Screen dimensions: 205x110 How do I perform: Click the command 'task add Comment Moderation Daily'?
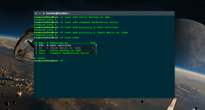91,22
